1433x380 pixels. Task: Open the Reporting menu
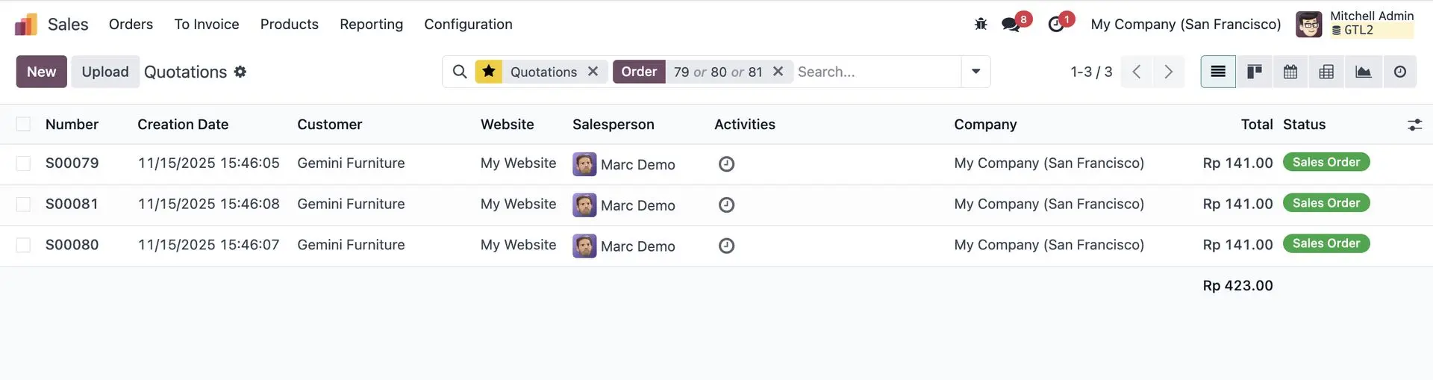[x=371, y=24]
